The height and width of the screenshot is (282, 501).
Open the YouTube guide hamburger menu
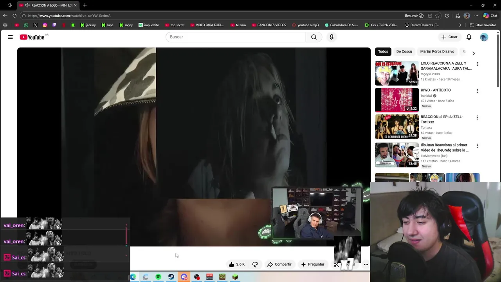click(x=11, y=37)
